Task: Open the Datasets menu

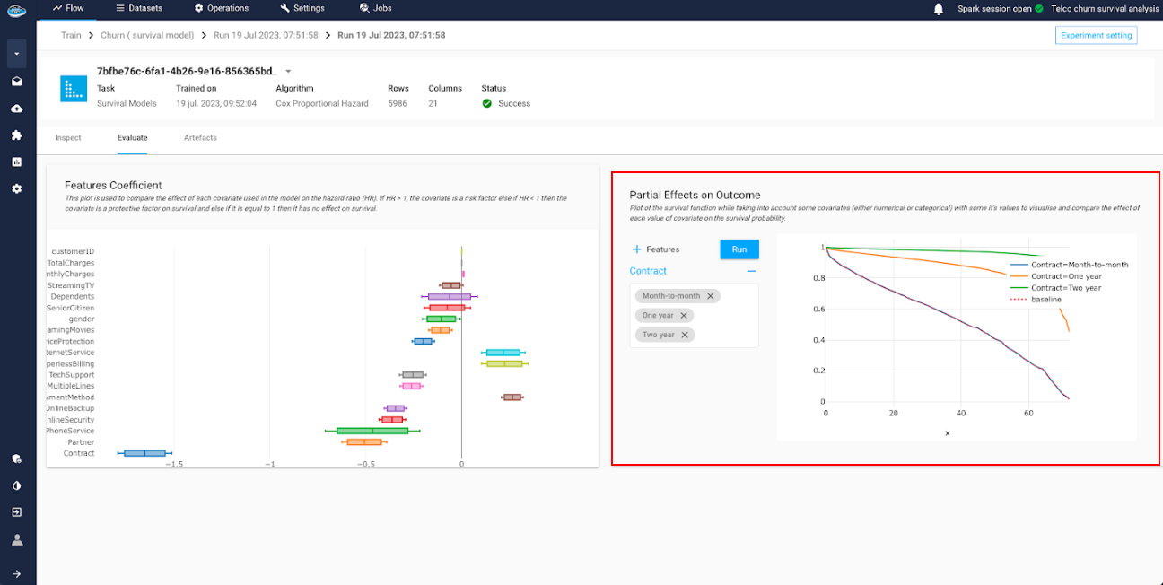Action: tap(139, 8)
